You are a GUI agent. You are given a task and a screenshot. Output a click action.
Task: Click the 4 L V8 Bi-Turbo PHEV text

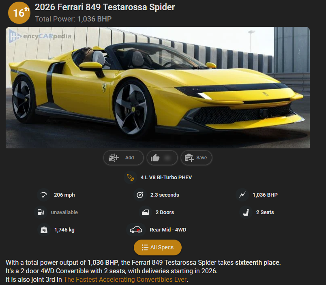166,177
